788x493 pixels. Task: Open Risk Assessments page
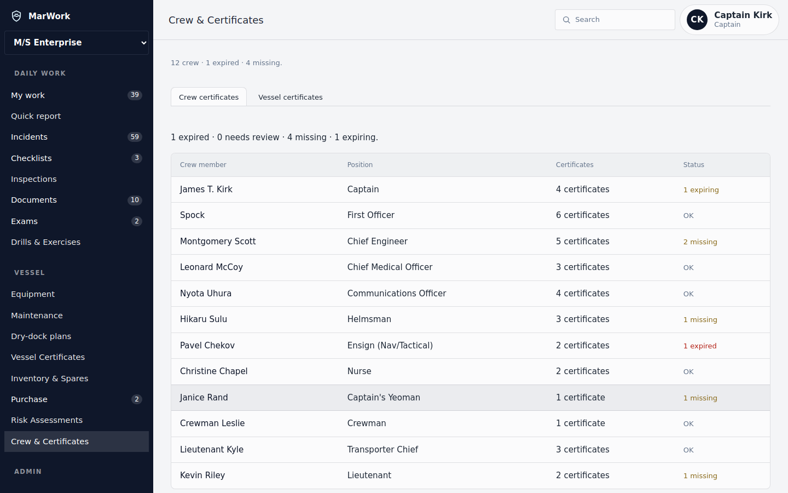point(77,420)
